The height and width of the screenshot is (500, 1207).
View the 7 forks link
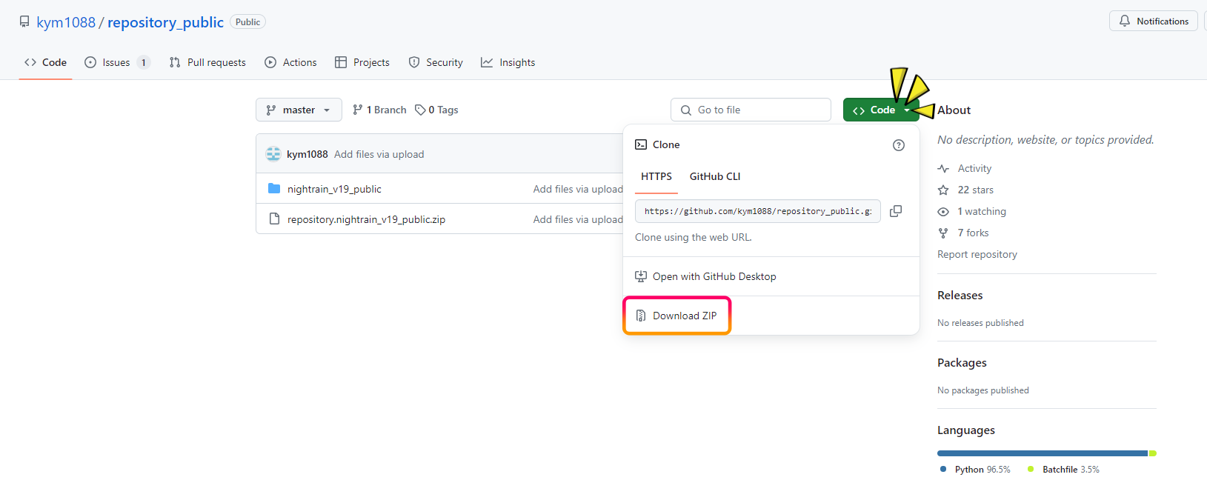(973, 233)
